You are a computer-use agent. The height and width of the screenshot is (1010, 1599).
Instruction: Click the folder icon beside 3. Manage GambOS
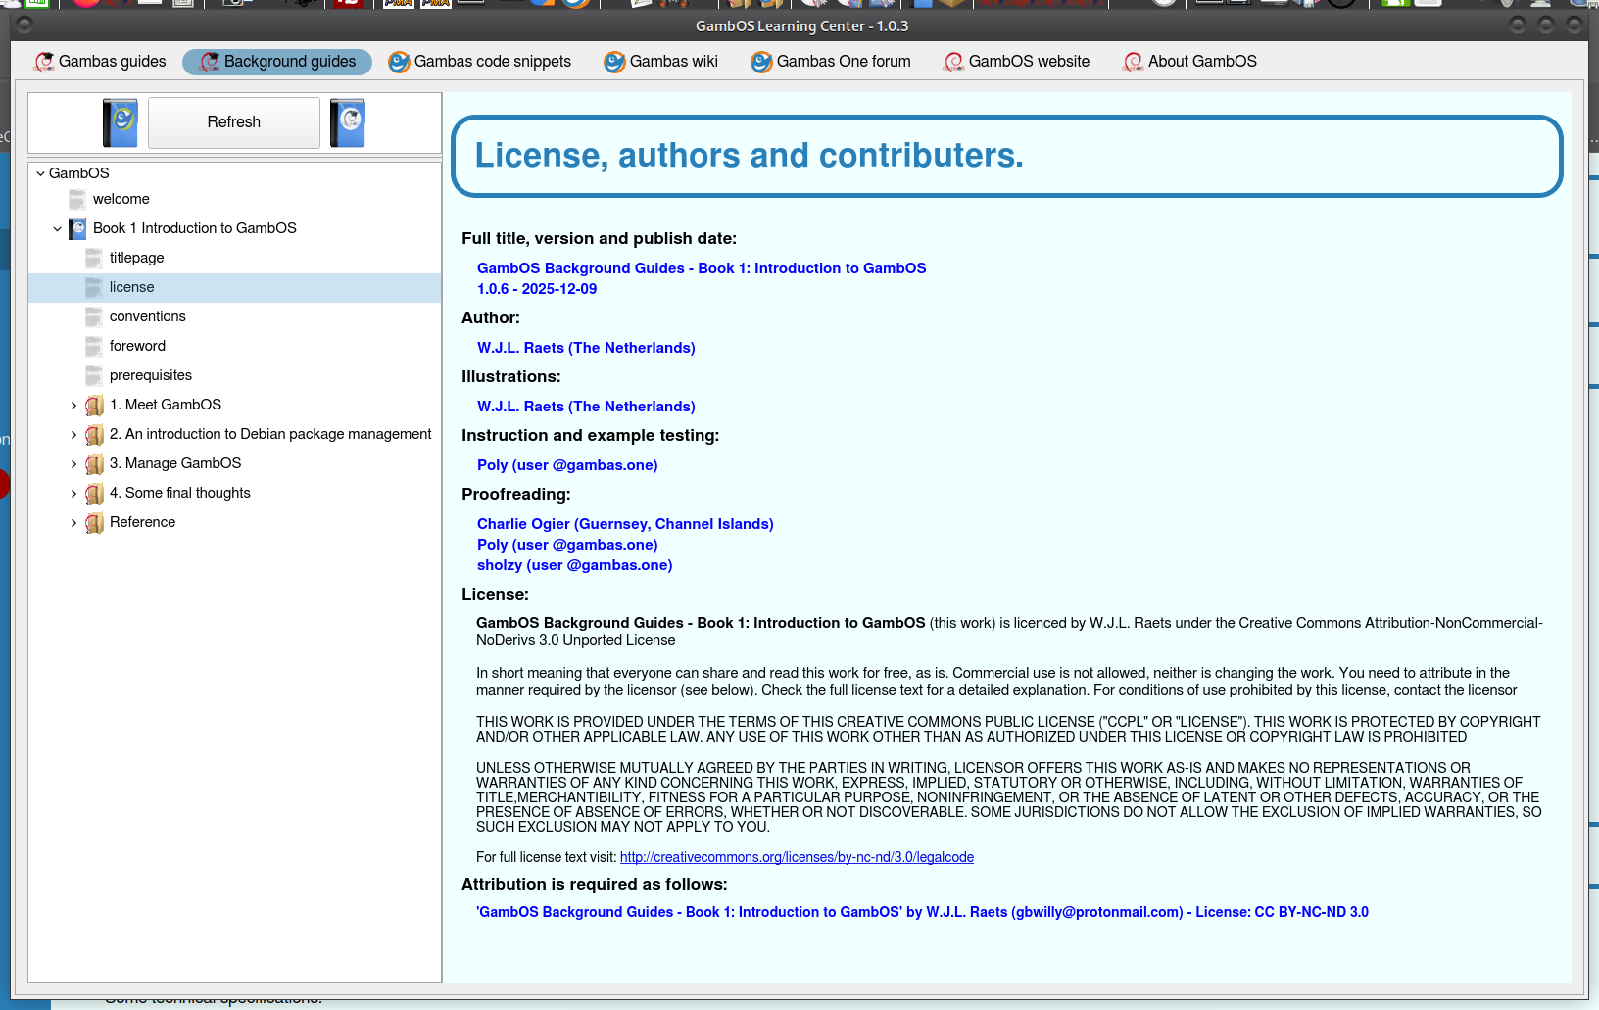(94, 463)
